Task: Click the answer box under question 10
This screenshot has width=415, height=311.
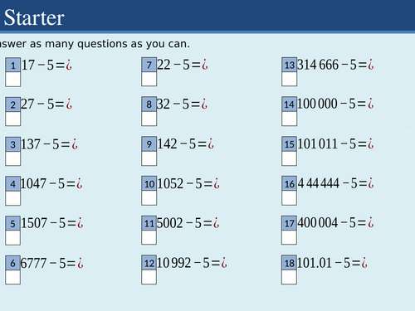Action: pyautogui.click(x=149, y=198)
